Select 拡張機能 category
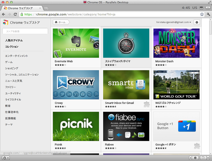The width and height of the screenshot is (212, 161). (x=11, y=118)
